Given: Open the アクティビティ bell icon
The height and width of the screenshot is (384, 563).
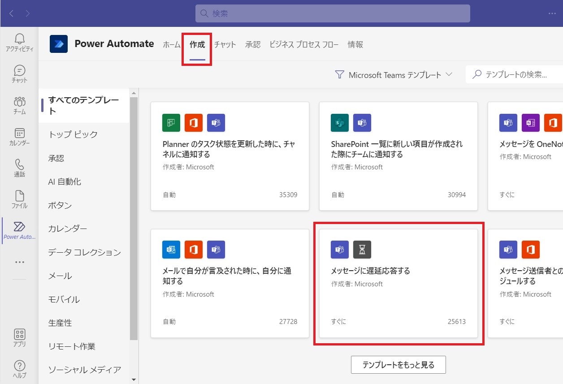Looking at the screenshot, I should pos(19,43).
